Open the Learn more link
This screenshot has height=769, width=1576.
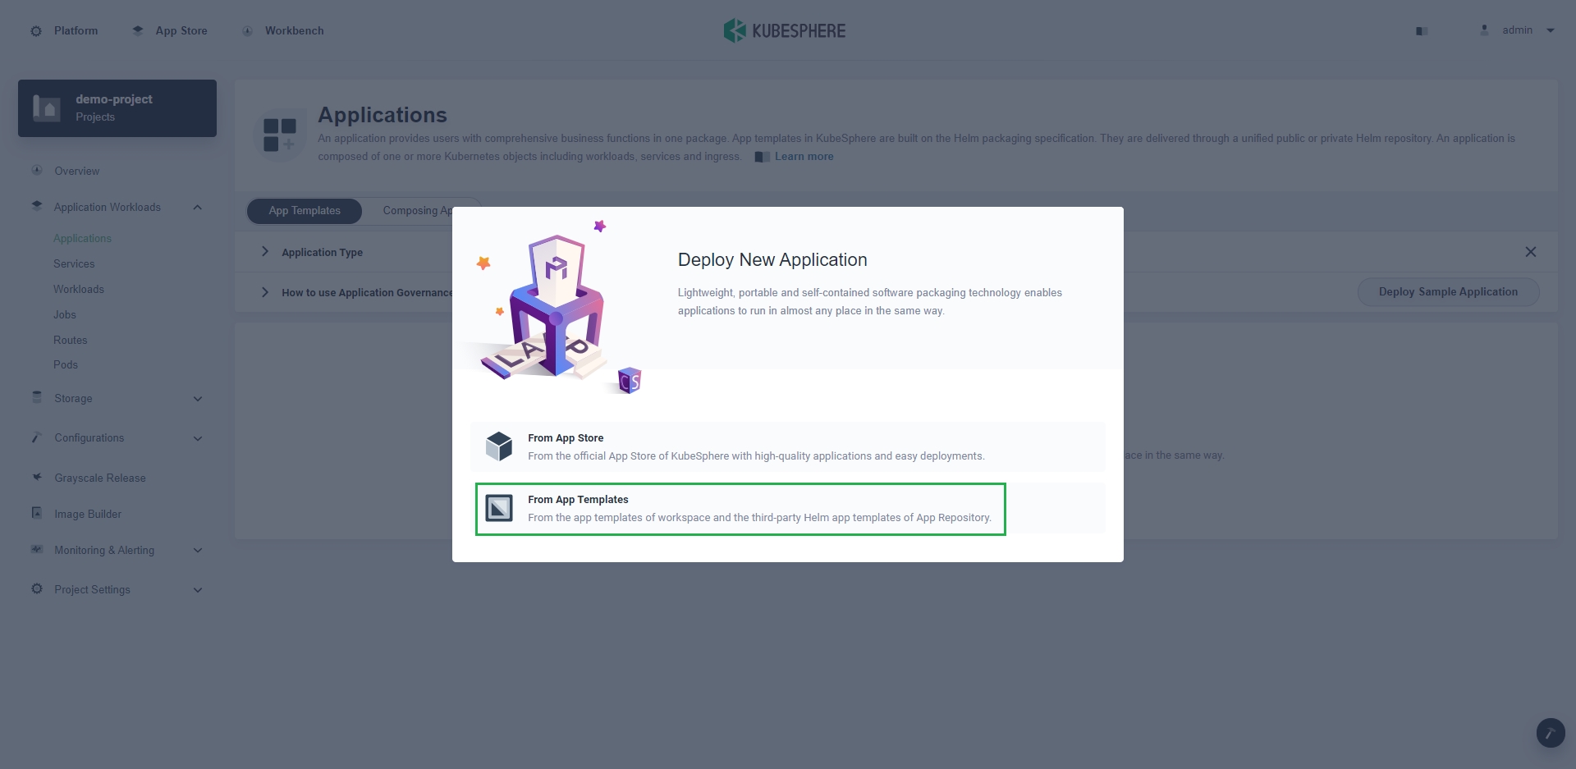804,156
